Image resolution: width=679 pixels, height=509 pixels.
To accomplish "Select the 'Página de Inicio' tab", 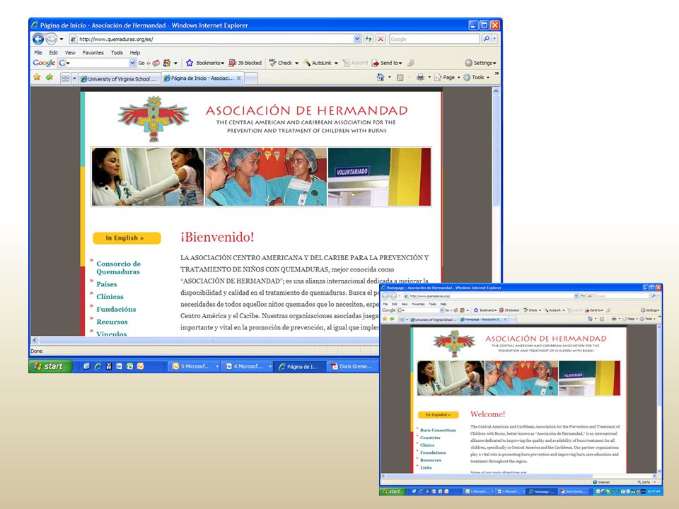I will coord(202,78).
